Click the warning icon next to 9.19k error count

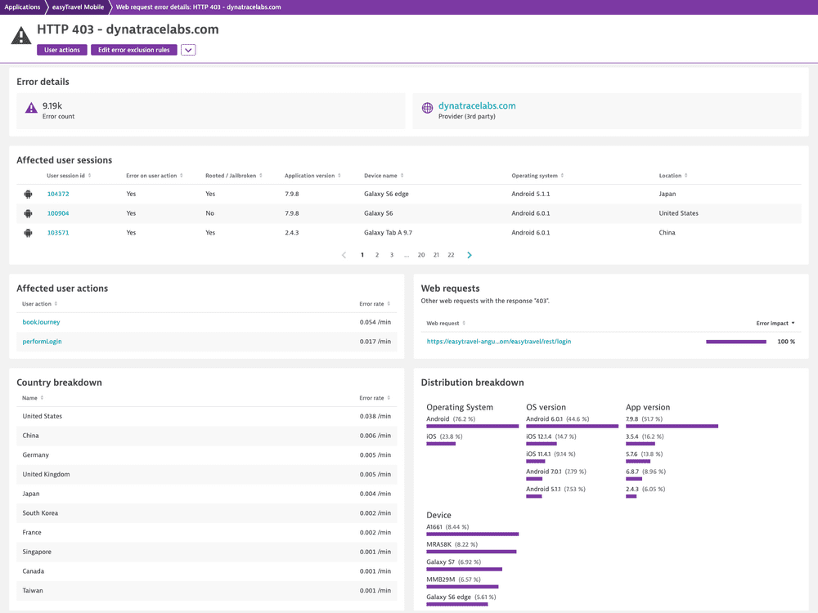click(30, 106)
